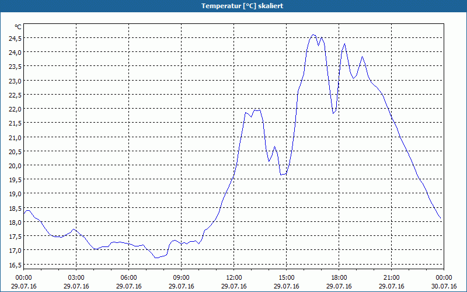Click the 15:00 time axis label
This screenshot has height=292, width=467.
(x=287, y=277)
